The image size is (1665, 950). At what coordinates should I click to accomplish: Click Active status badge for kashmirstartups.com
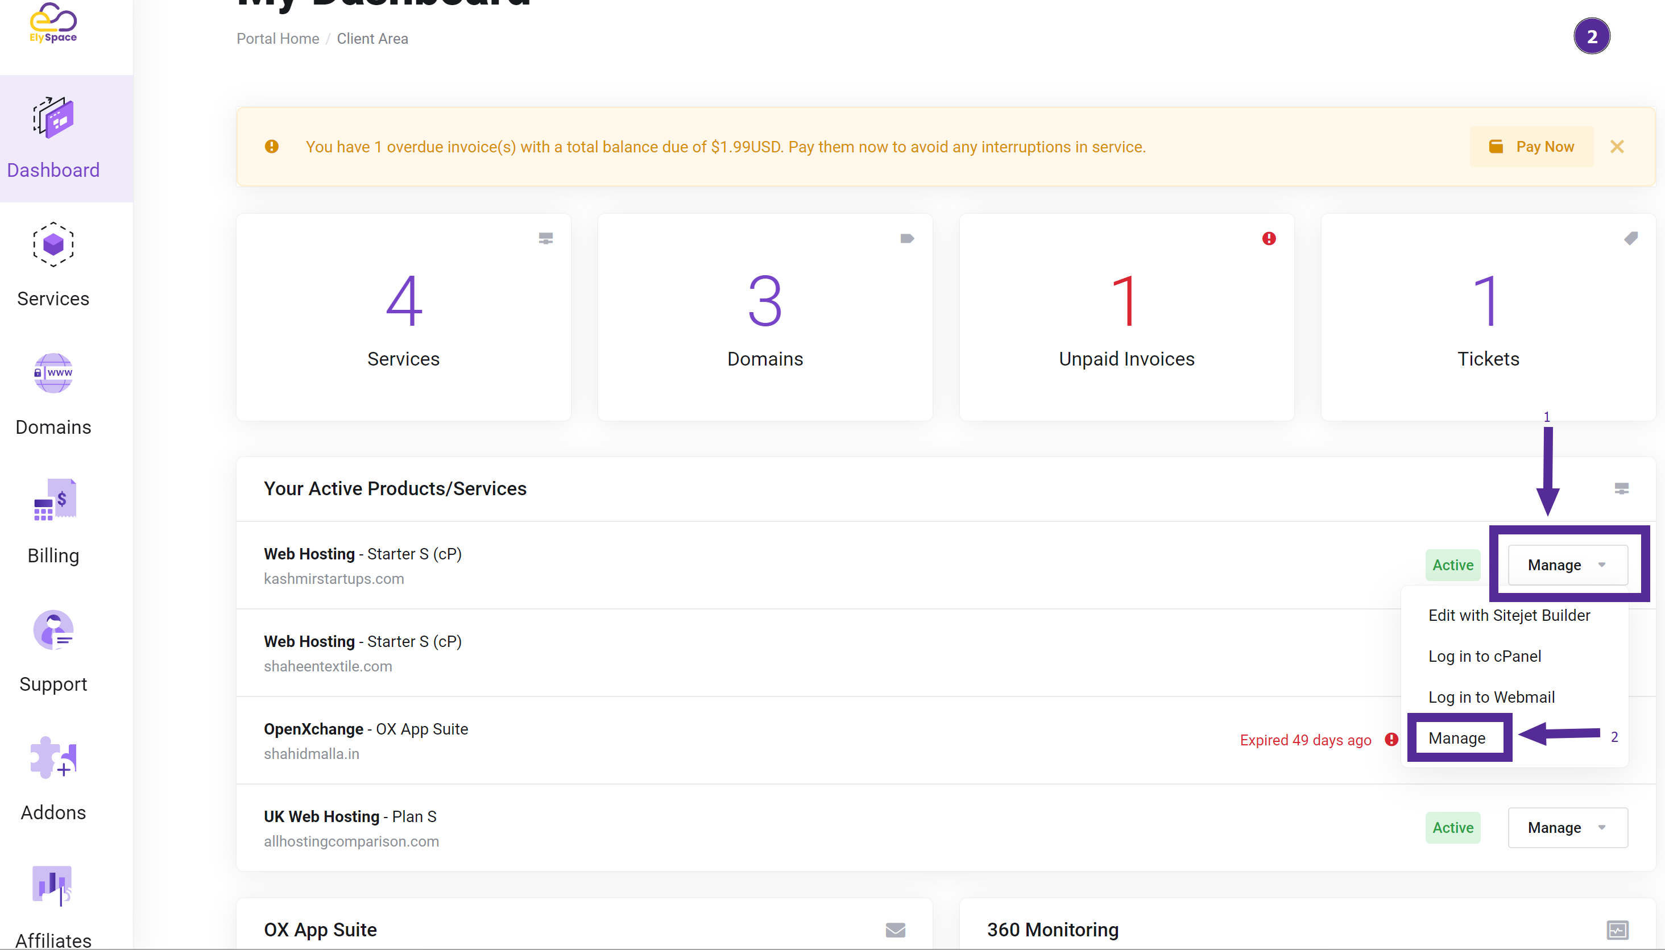point(1453,565)
